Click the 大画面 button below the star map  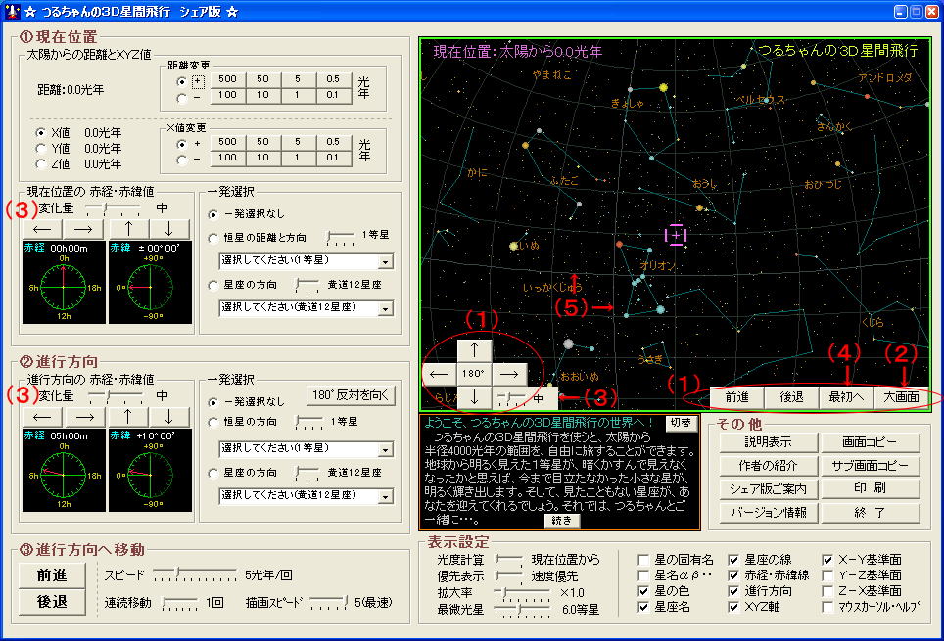click(x=901, y=397)
